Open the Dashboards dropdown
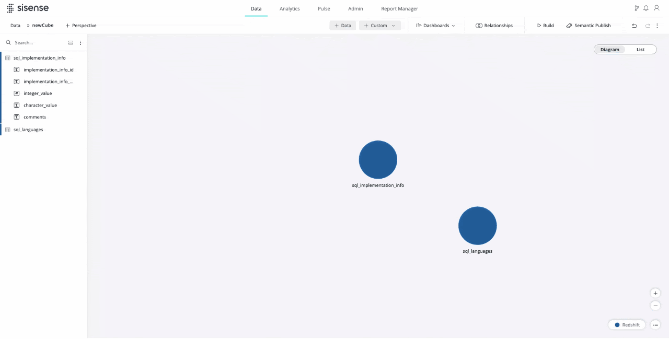This screenshot has height=339, width=669. click(x=435, y=26)
